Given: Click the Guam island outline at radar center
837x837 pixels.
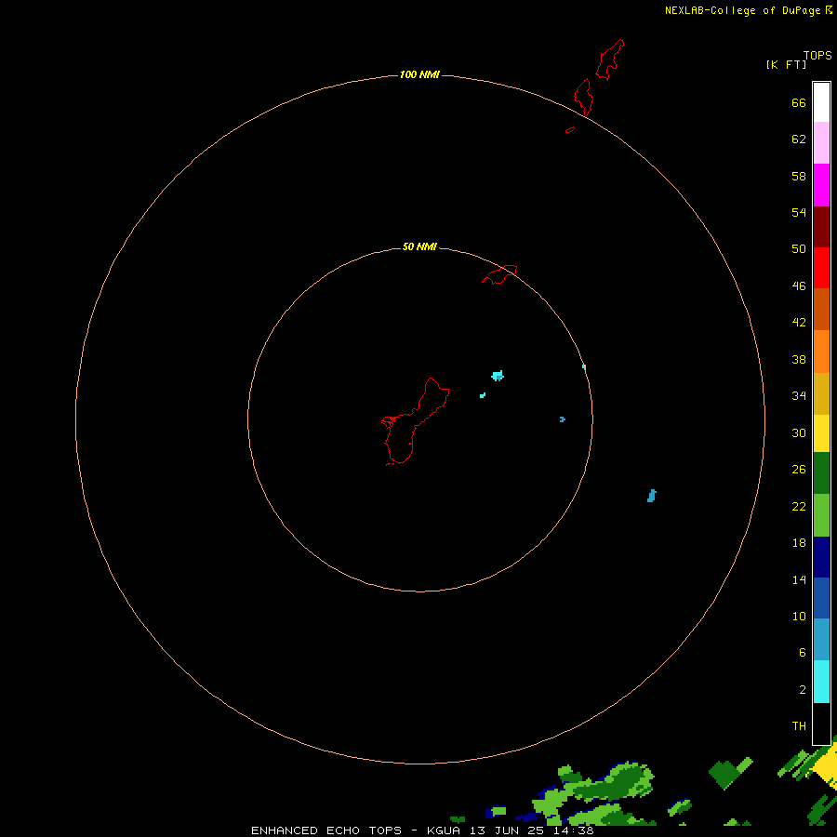Looking at the screenshot, I should (416, 421).
